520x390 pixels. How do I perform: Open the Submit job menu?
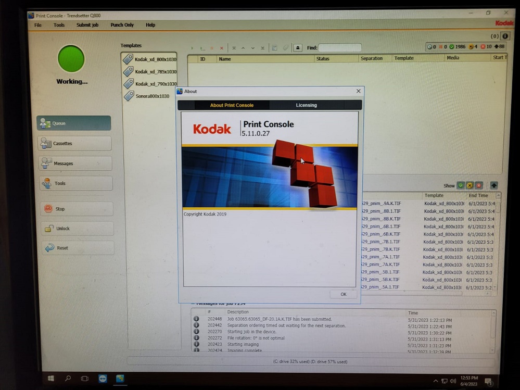click(x=87, y=25)
